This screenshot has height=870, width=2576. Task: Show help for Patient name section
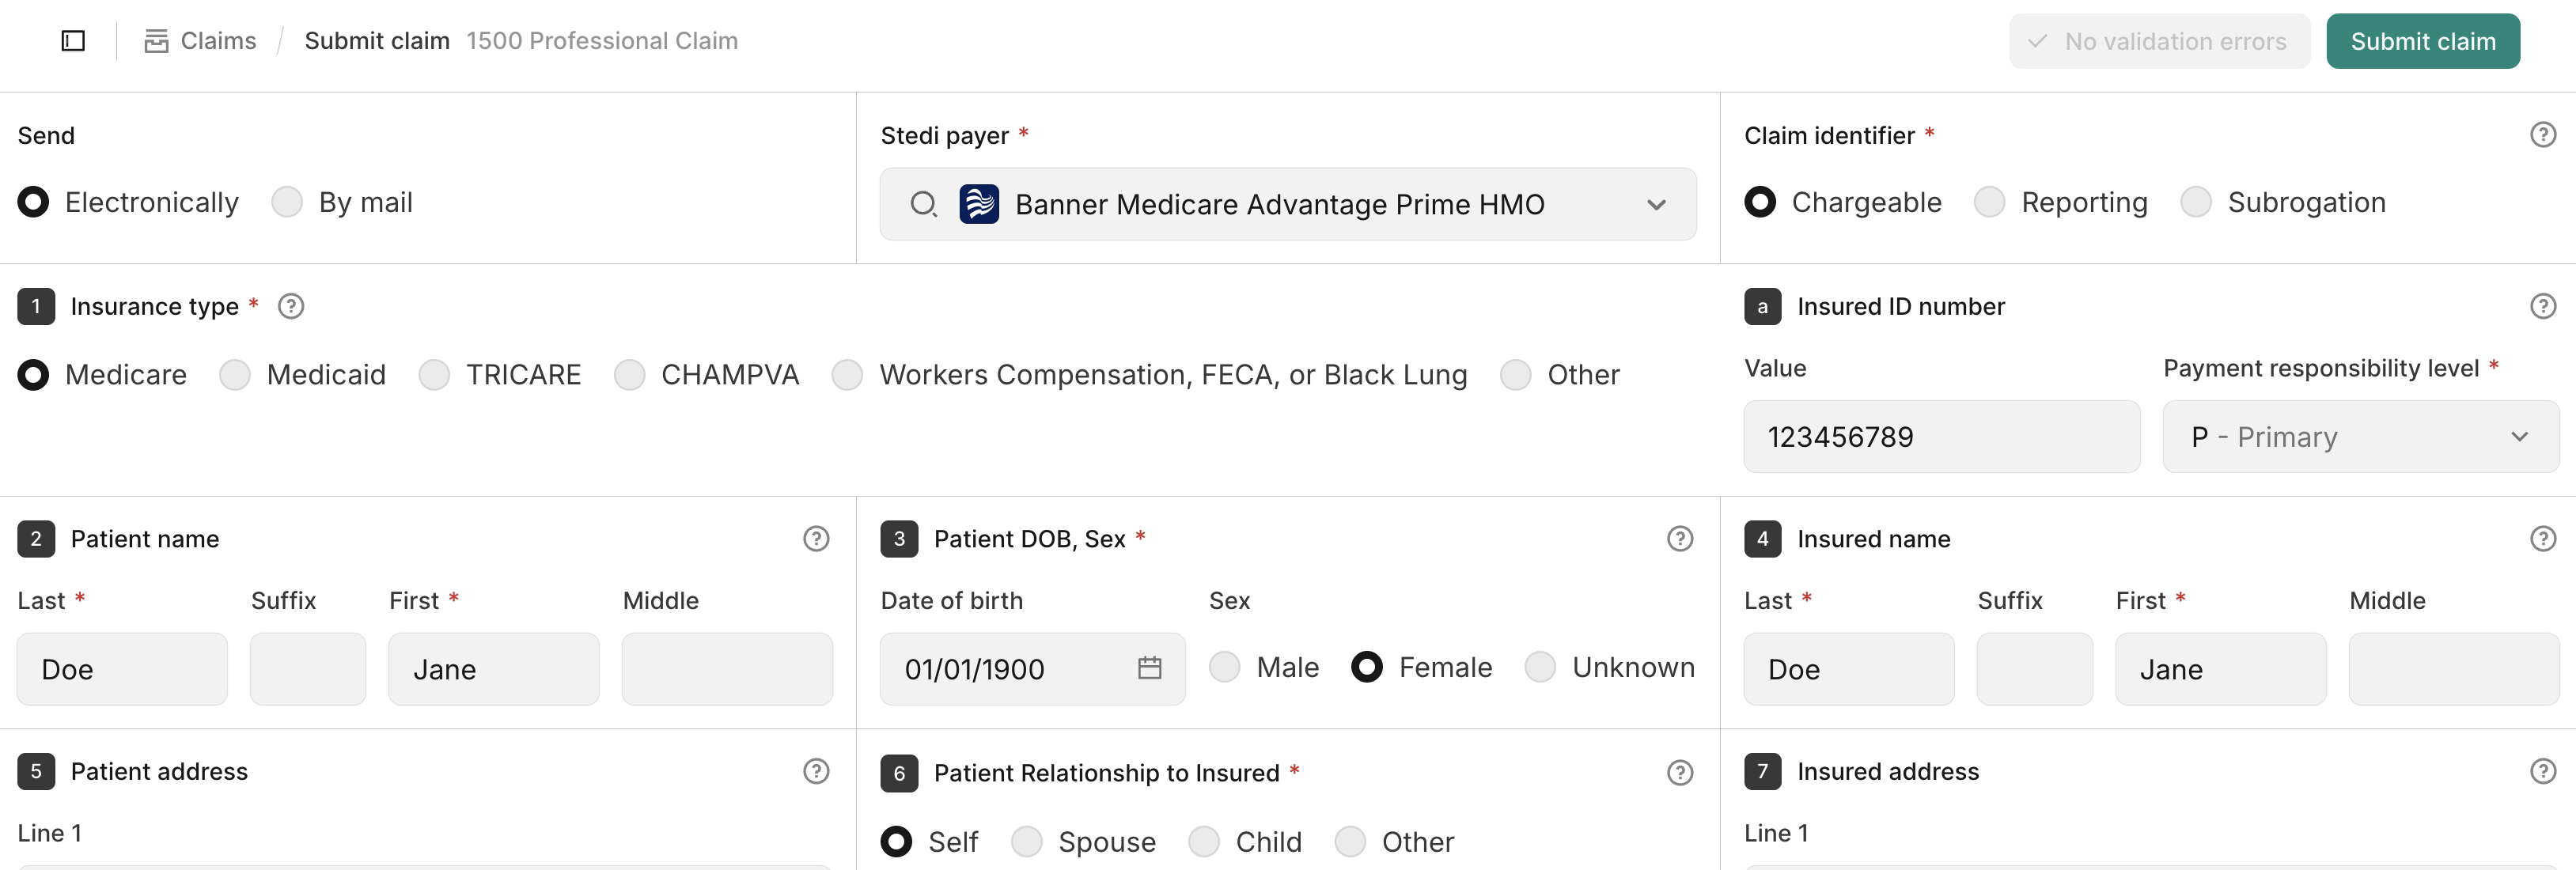click(816, 539)
